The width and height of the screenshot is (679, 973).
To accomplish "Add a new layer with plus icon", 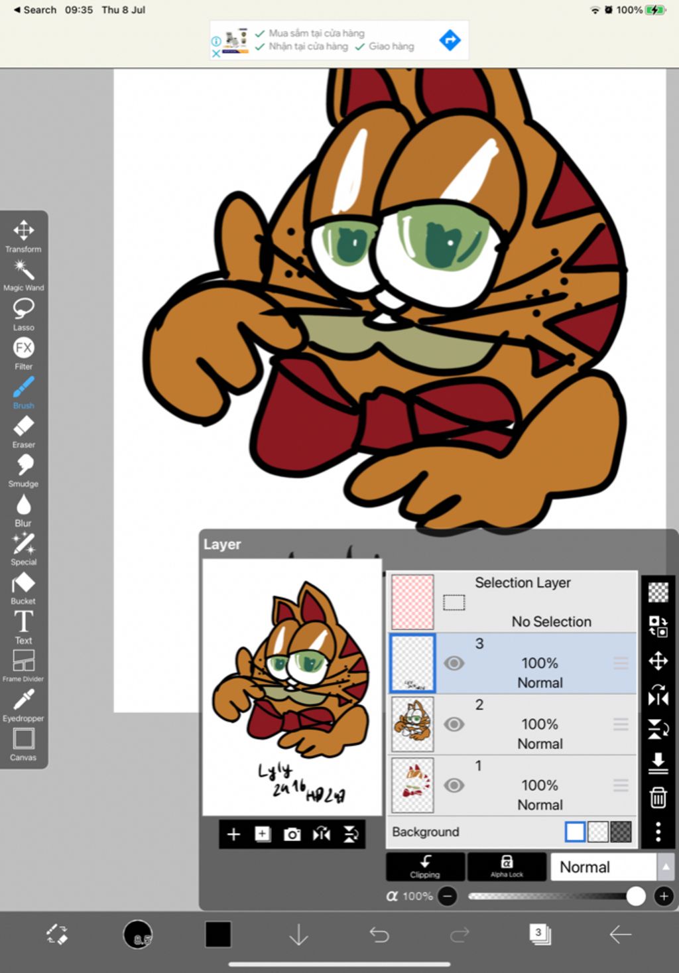I will click(x=233, y=834).
